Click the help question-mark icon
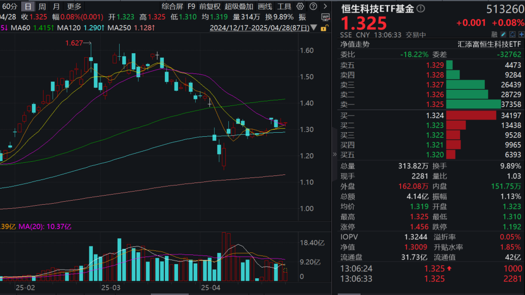Viewport: 525px width, 295px height. 312,7
